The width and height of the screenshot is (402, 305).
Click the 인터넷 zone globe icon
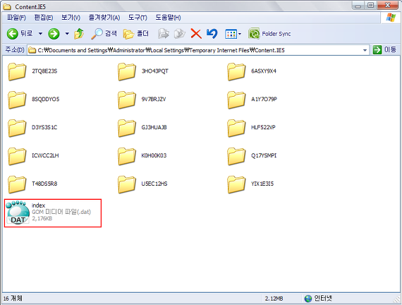308,299
